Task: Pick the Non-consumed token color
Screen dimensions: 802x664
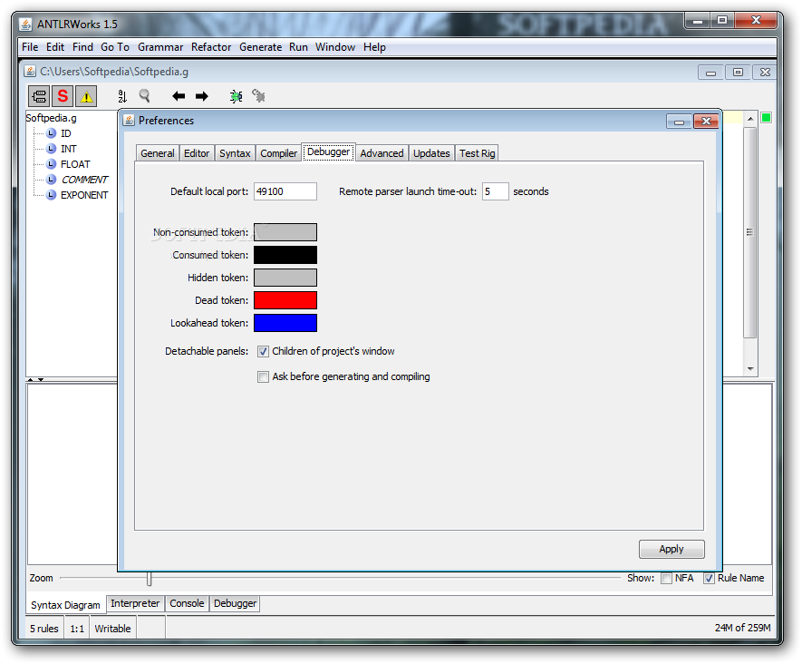Action: point(285,232)
